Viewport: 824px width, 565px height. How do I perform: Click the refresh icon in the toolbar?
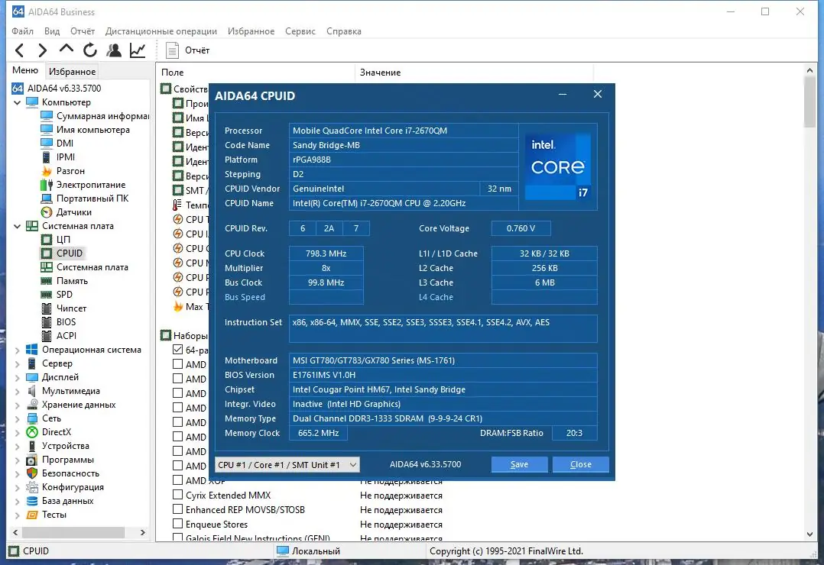(x=90, y=50)
